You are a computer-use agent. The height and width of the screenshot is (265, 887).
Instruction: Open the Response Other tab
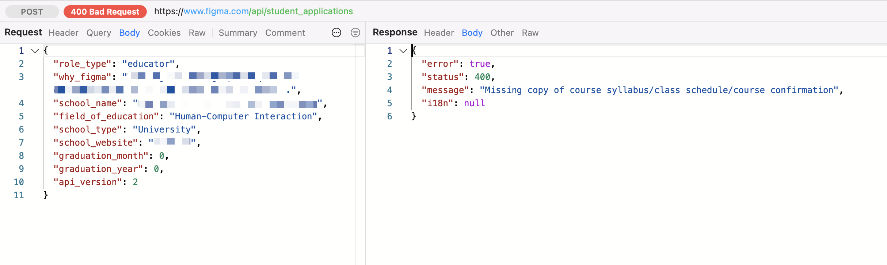(x=502, y=33)
